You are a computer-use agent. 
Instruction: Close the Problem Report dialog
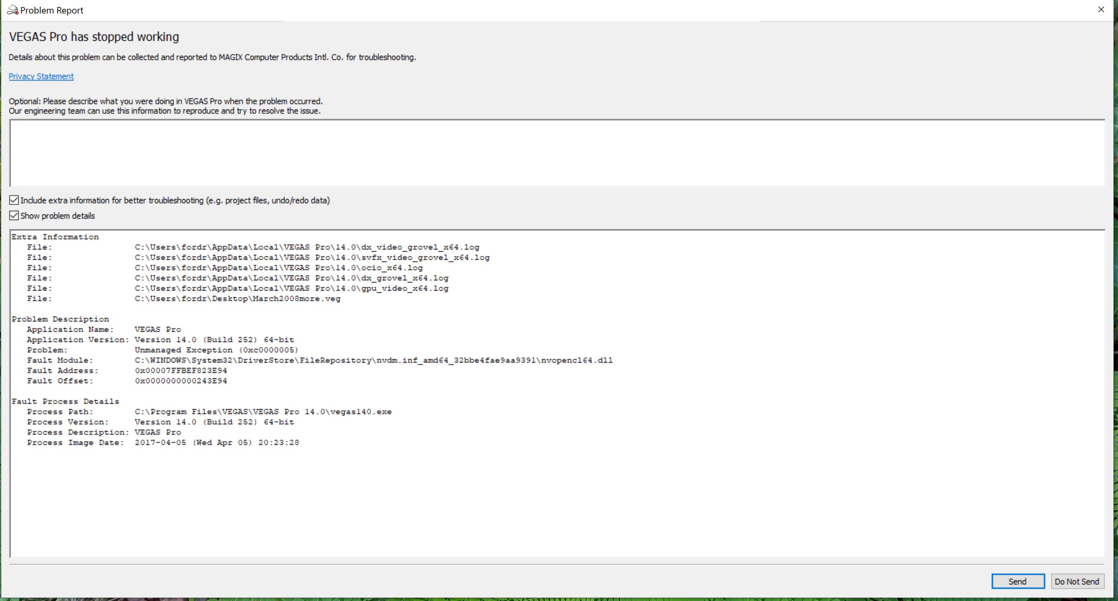[1101, 9]
